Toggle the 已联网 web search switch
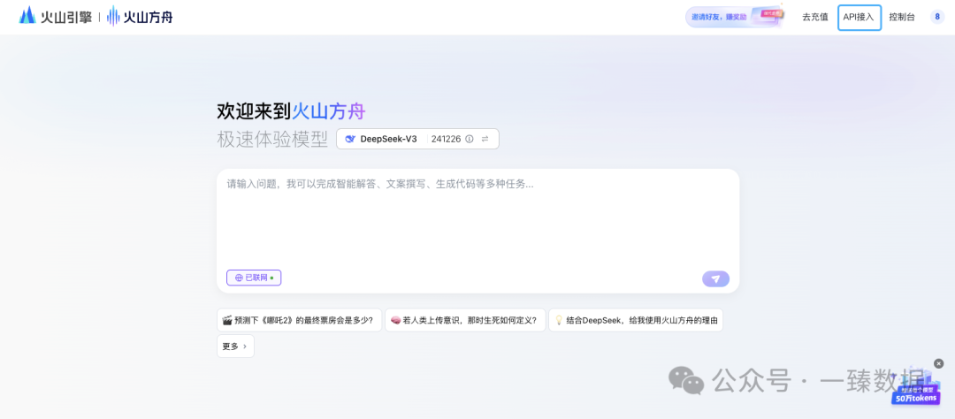 coord(254,278)
